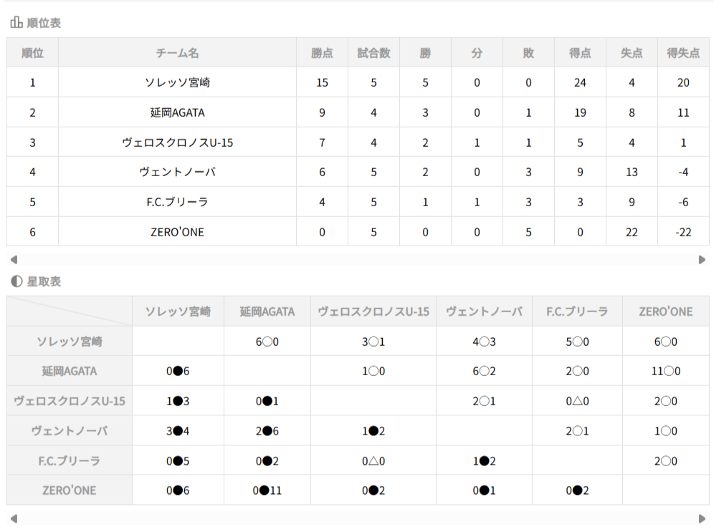Click the 4○3 match result

tap(484, 342)
